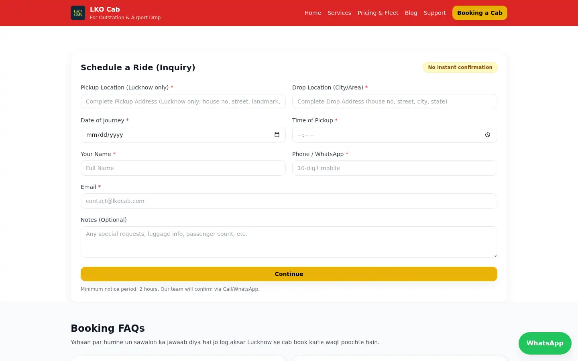Click the Yahaan par humne FAQ intro text
578x361 pixels.
tap(225, 342)
